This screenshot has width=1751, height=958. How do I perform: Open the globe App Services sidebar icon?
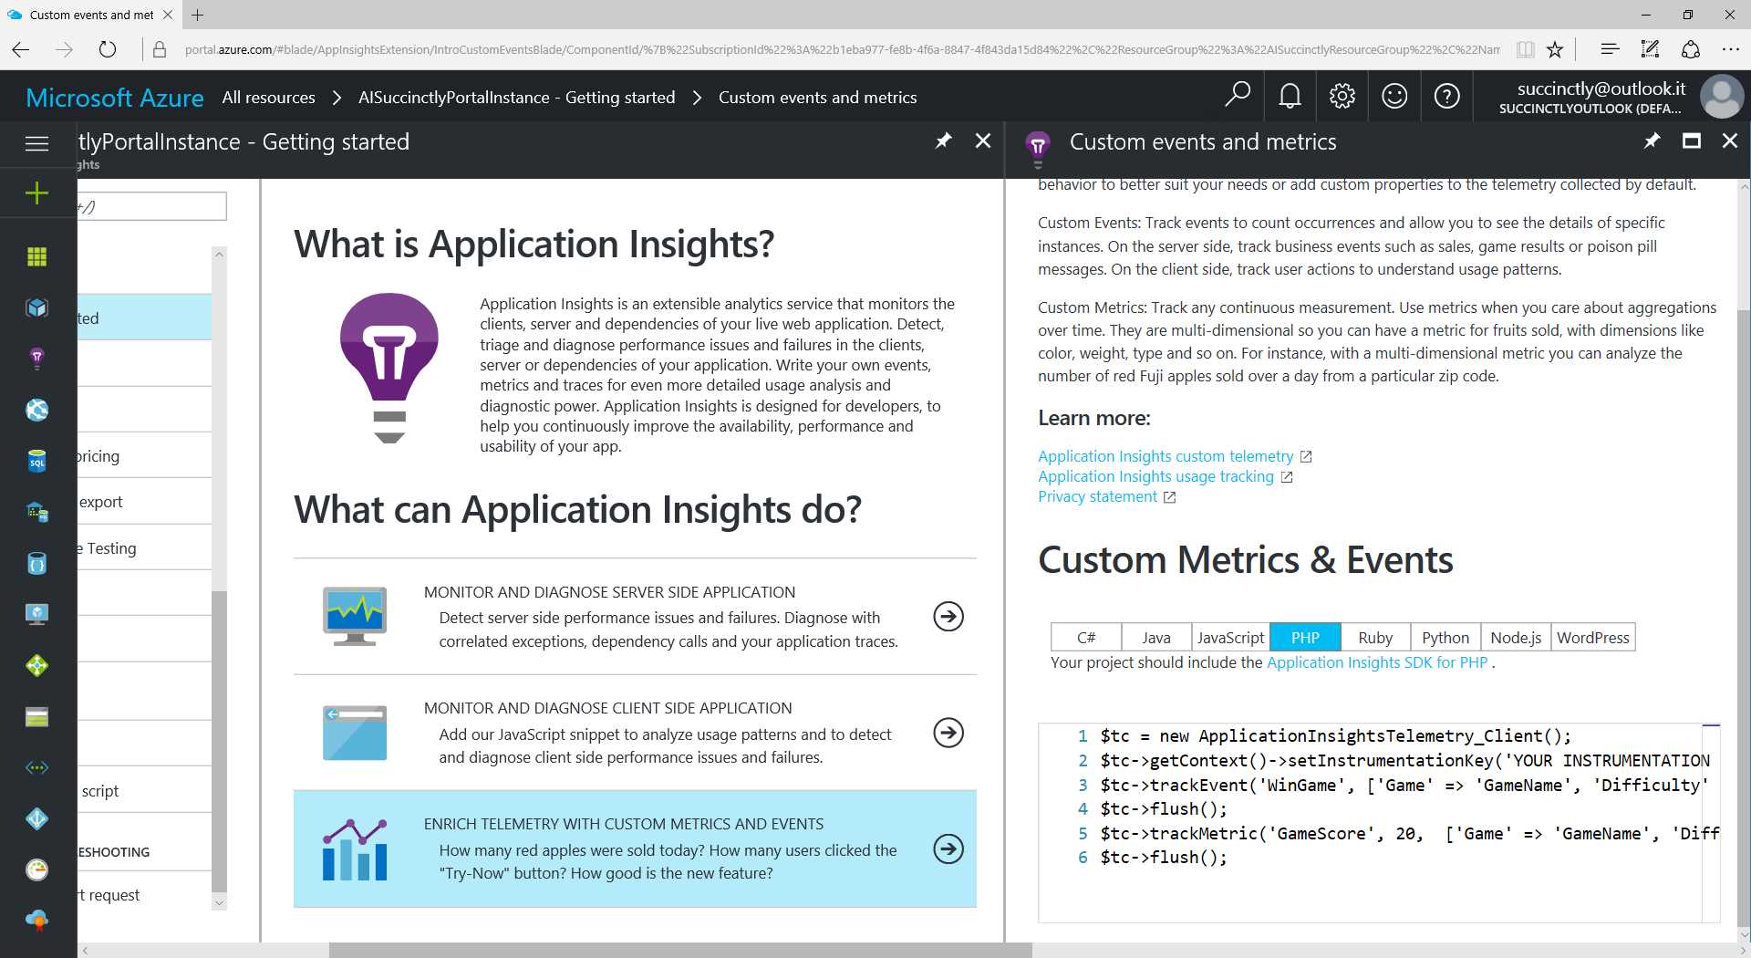(x=36, y=410)
